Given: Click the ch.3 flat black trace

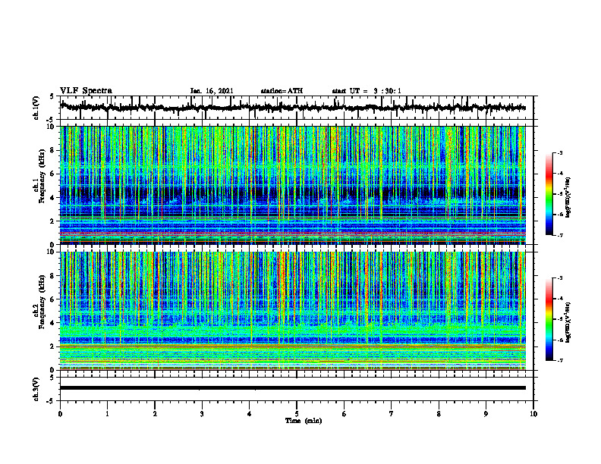Looking at the screenshot, I should [293, 388].
